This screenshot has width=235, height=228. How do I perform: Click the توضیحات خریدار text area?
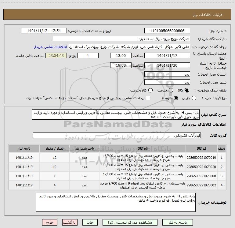(x=116, y=202)
